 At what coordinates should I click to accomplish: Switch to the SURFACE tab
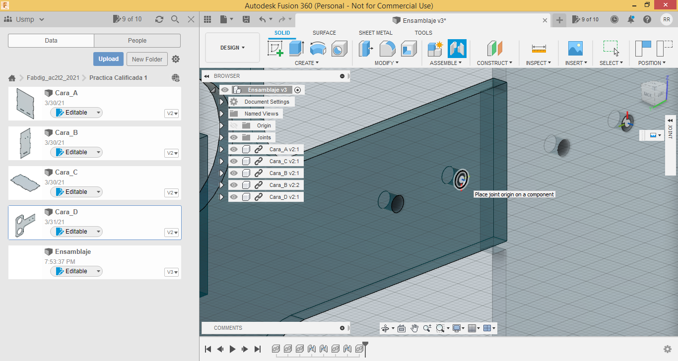pos(324,33)
